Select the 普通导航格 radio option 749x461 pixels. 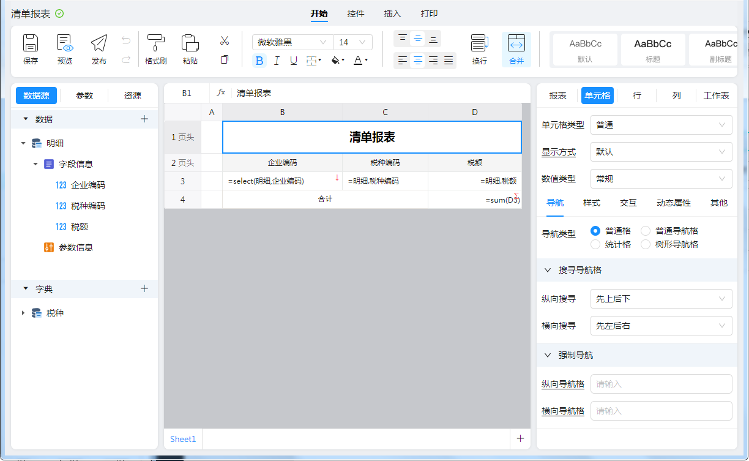646,231
